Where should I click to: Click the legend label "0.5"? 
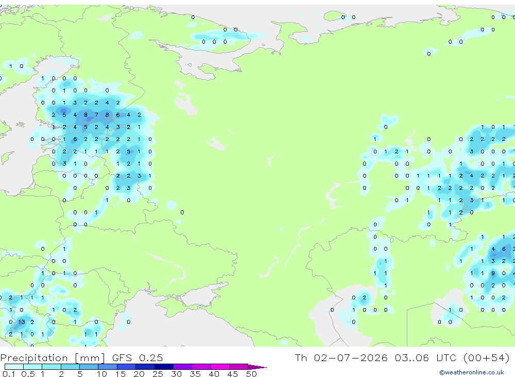point(28,374)
